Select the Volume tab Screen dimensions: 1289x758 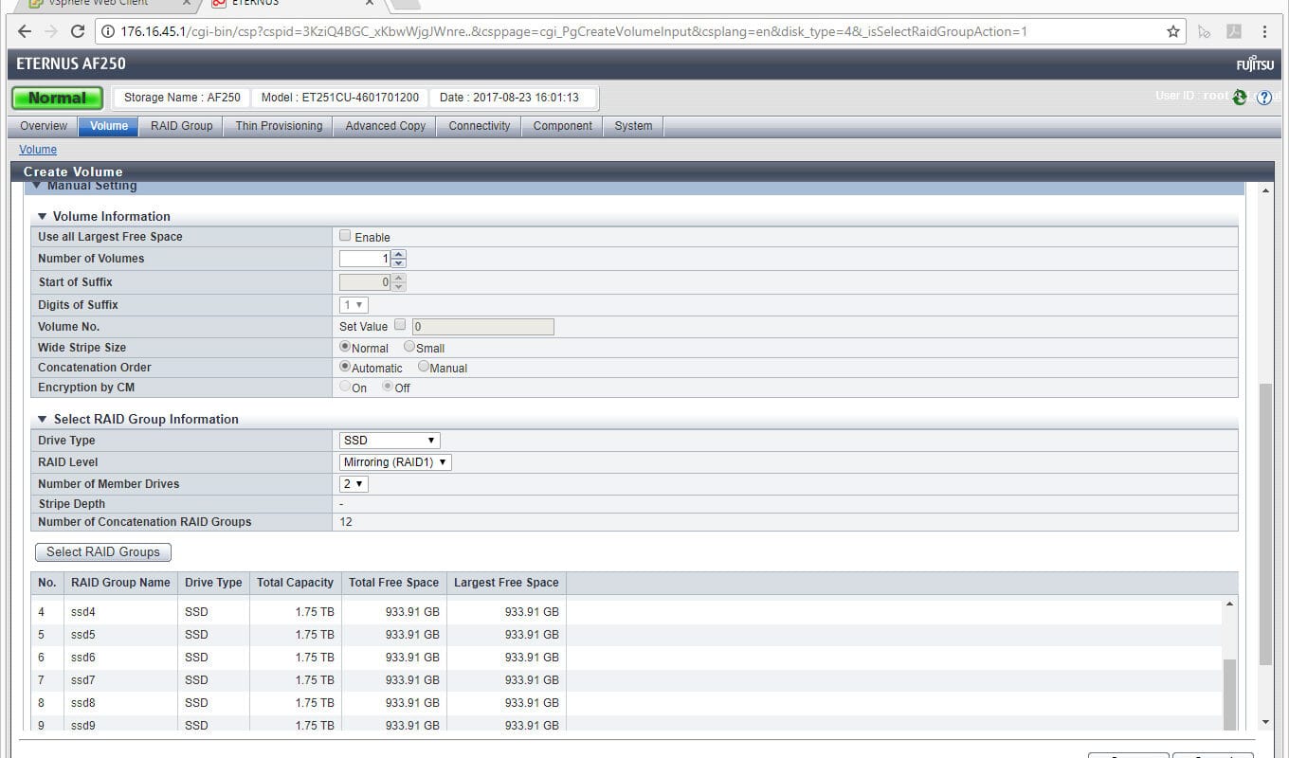109,126
